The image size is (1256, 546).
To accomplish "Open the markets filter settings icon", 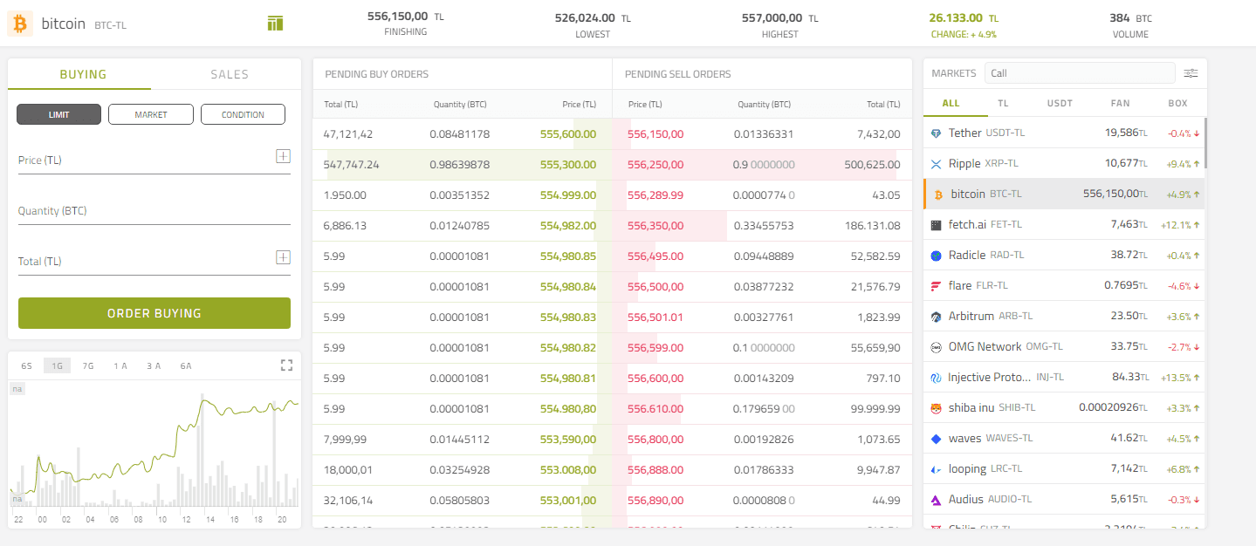I will pyautogui.click(x=1191, y=73).
